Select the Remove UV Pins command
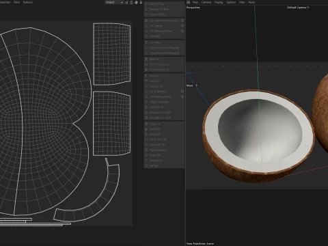 pyautogui.click(x=164, y=9)
